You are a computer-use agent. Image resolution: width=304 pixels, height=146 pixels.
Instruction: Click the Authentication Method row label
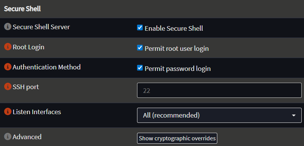(47, 67)
